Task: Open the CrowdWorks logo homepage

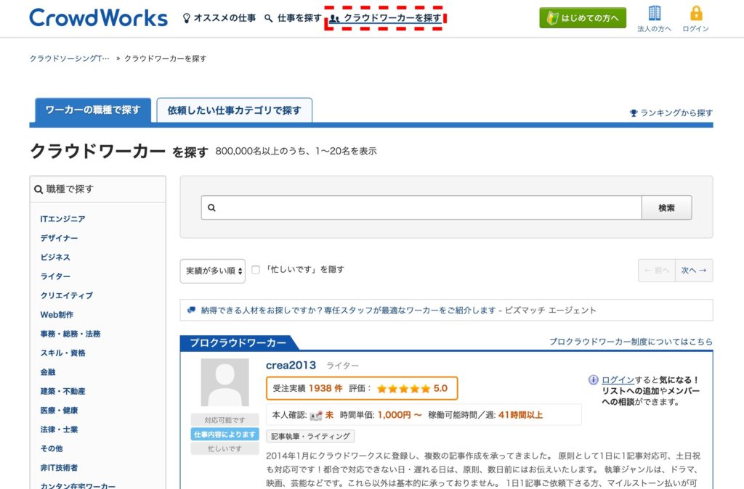Action: pyautogui.click(x=98, y=18)
